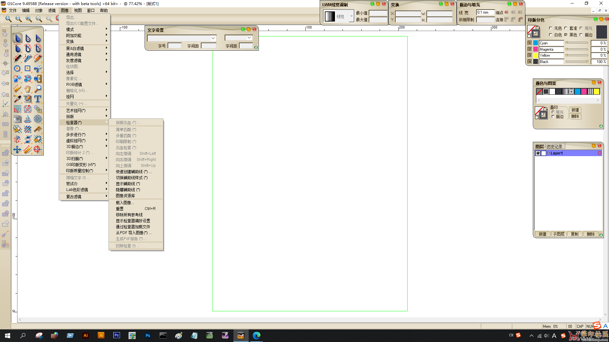
Task: Toggle Layer1 visibility eye icon
Action: [538, 153]
